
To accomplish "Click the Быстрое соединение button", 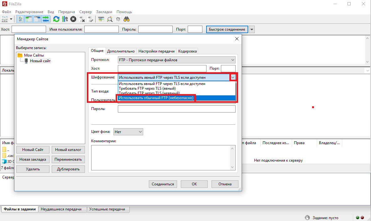I will 227,29.
